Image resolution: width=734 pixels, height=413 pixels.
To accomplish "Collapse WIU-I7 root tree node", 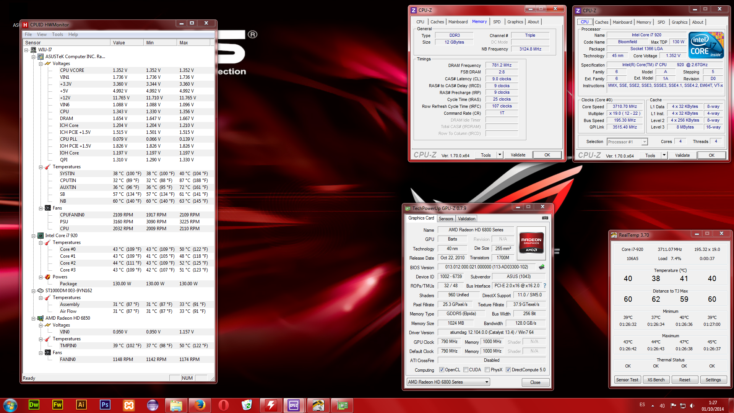I will (x=26, y=50).
